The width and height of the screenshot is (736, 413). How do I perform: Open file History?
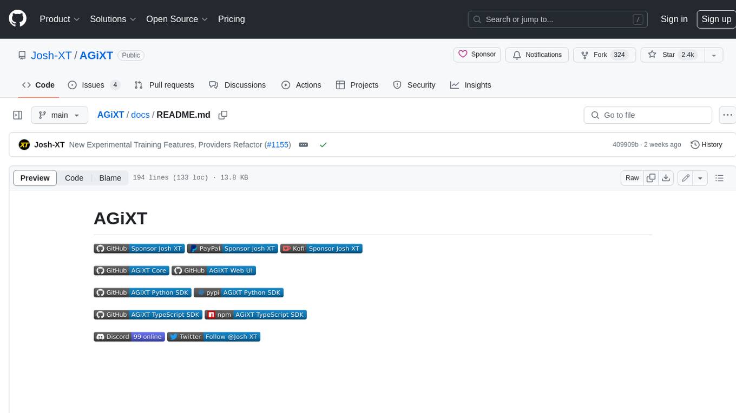[706, 144]
